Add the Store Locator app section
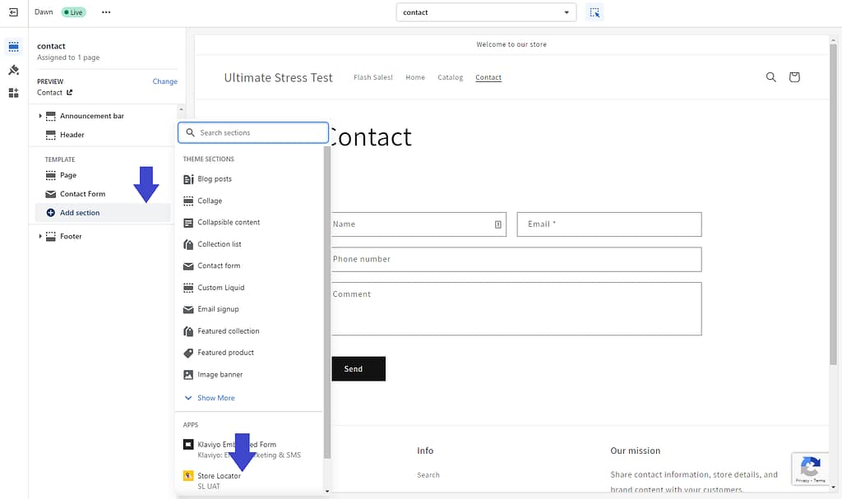Viewport: 842px width, 499px height. [219, 476]
